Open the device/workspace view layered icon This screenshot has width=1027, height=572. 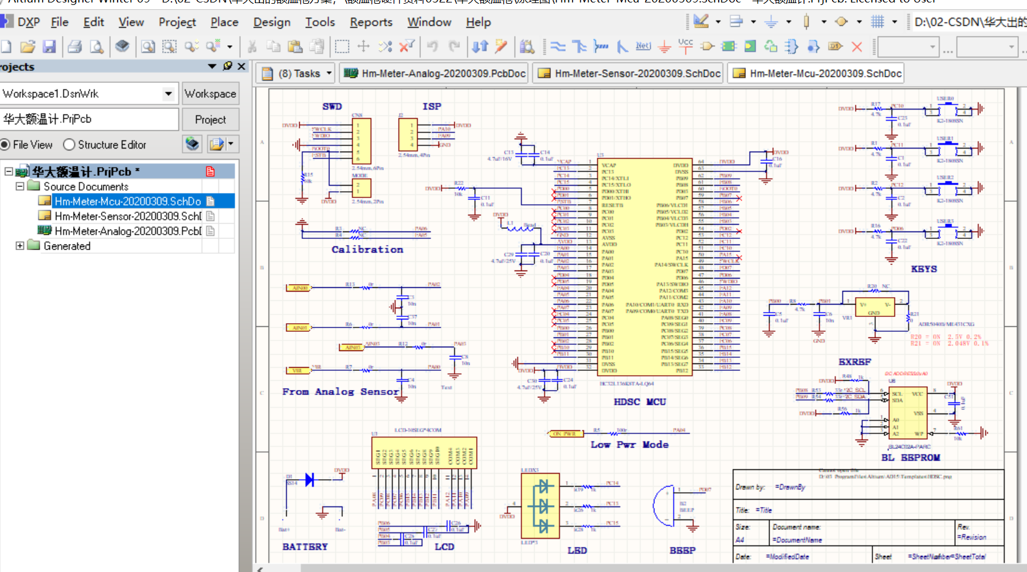[123, 46]
